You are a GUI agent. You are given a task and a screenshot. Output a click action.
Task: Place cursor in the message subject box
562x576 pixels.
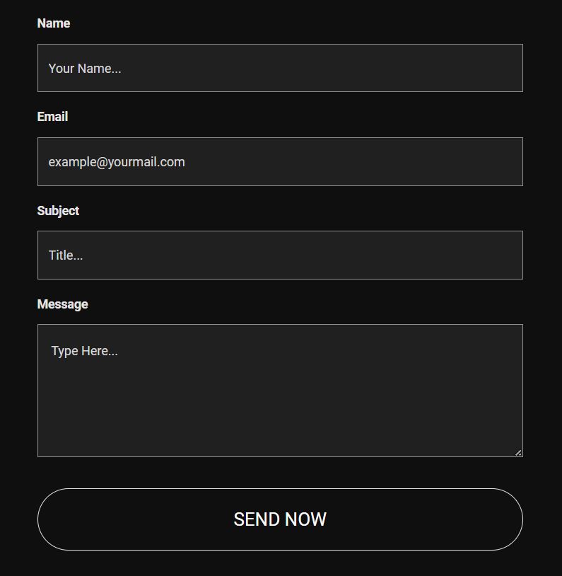pos(318,255)
